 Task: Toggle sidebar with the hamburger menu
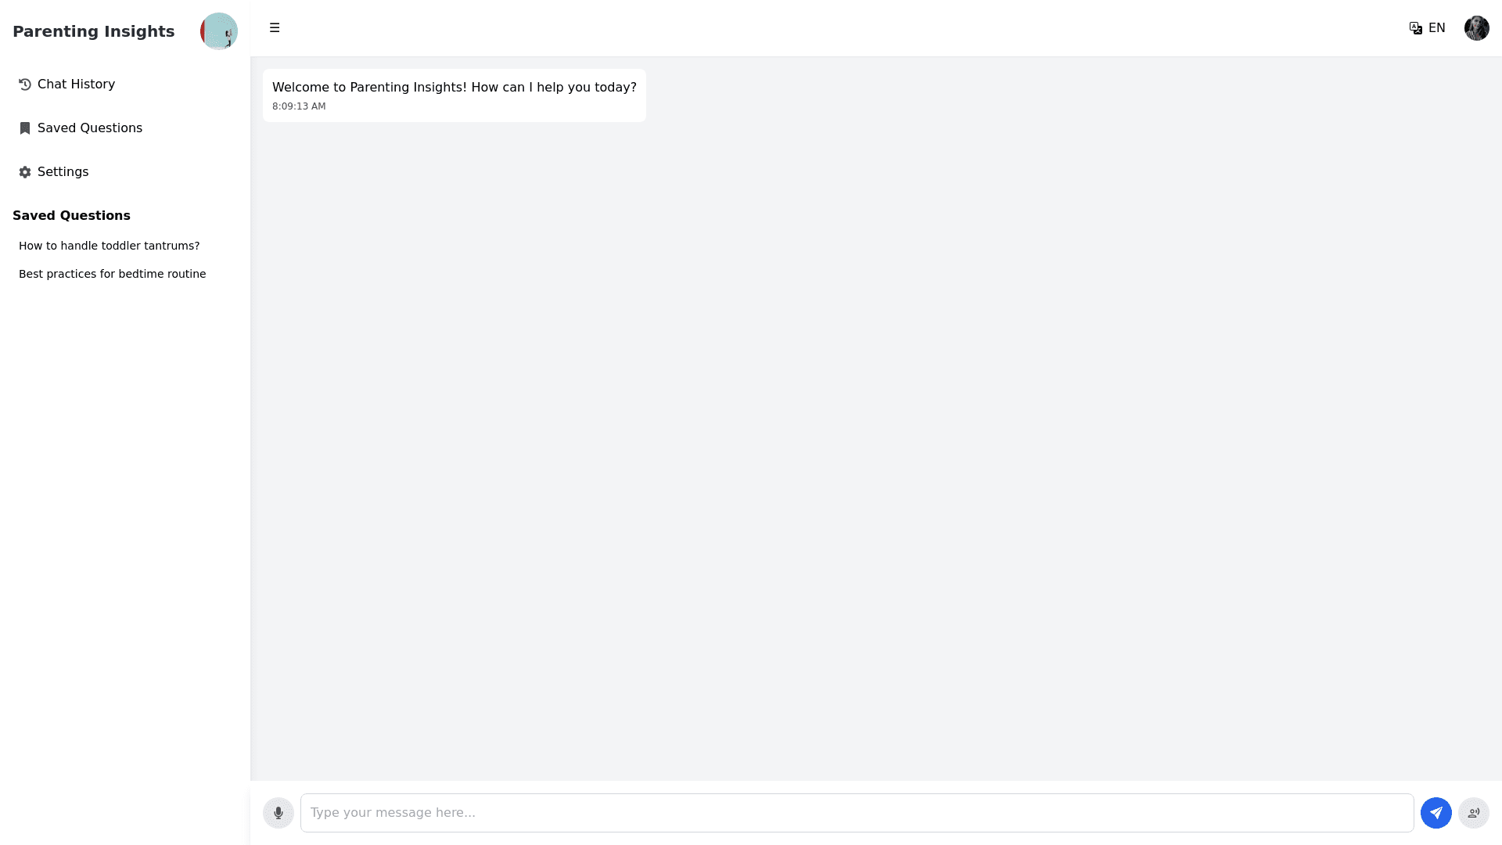275,28
